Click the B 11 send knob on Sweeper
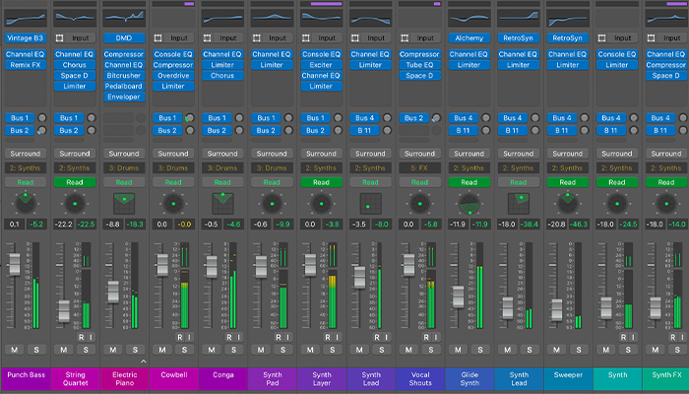Image resolution: width=689 pixels, height=394 pixels. click(x=584, y=130)
